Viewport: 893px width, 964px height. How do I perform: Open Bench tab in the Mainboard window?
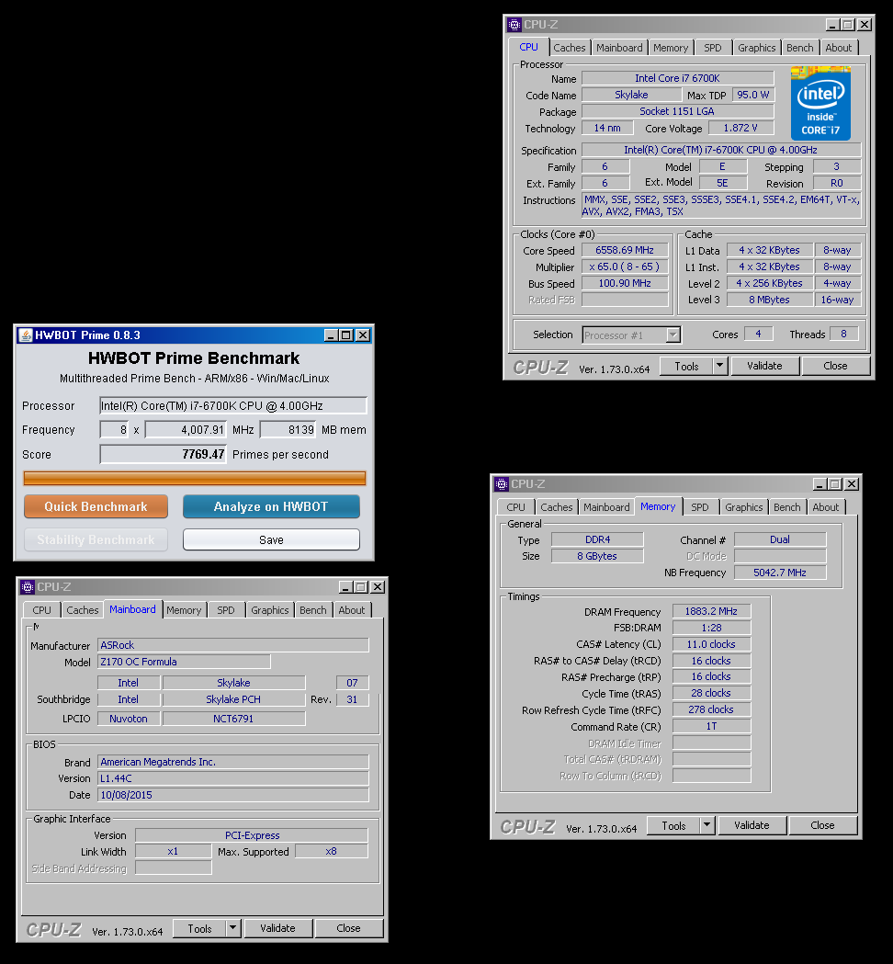[313, 610]
